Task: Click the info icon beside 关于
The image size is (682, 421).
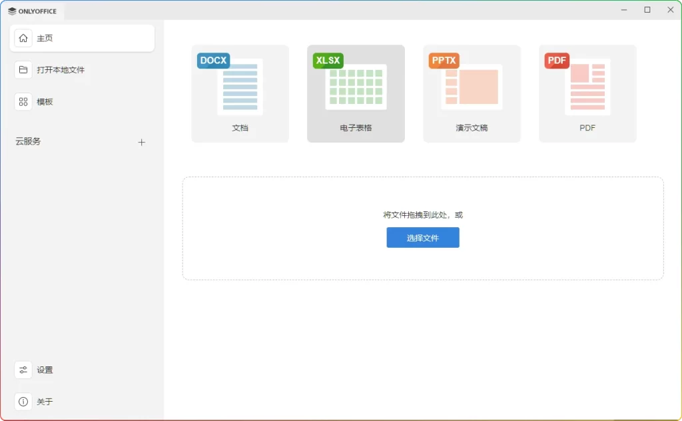Action: pos(23,402)
